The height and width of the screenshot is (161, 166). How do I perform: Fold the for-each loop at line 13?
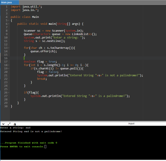(x=9, y=48)
